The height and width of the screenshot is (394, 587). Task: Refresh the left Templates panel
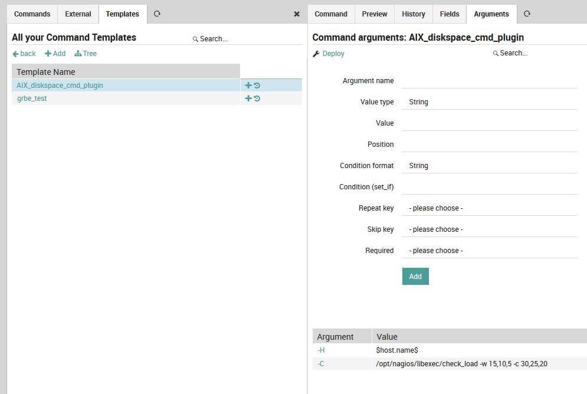click(x=157, y=14)
